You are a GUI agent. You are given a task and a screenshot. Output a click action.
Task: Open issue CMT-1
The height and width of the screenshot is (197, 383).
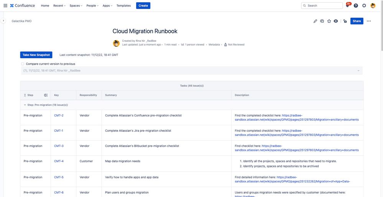pyautogui.click(x=58, y=131)
